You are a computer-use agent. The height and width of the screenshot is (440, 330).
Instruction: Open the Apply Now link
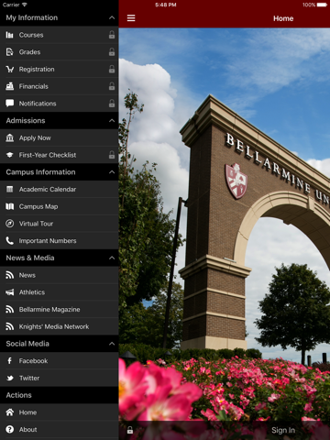coord(60,137)
